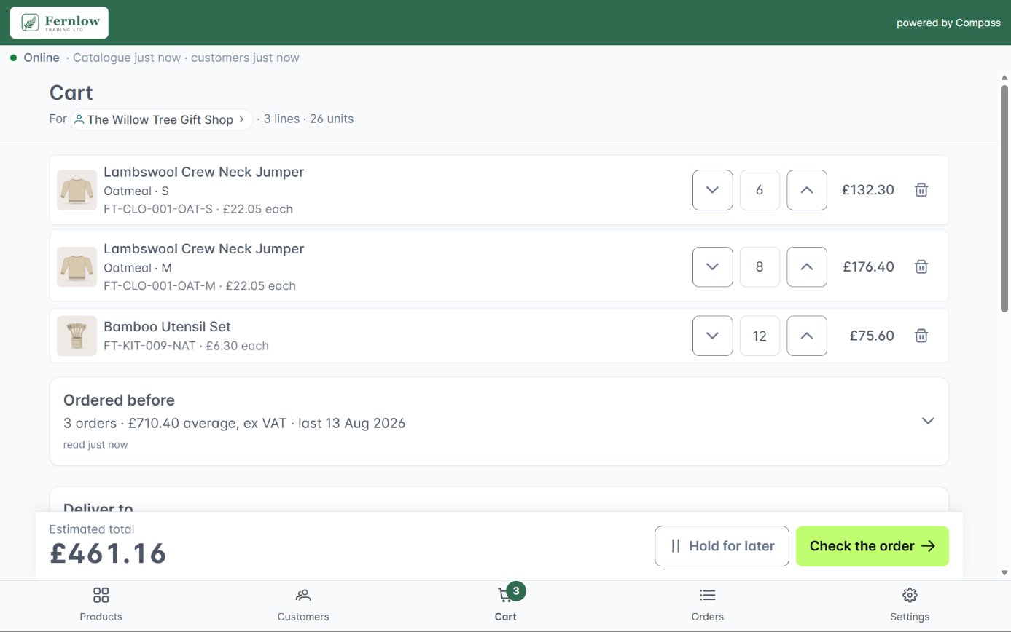
Task: Click the Online status indicator
Action: (x=35, y=58)
